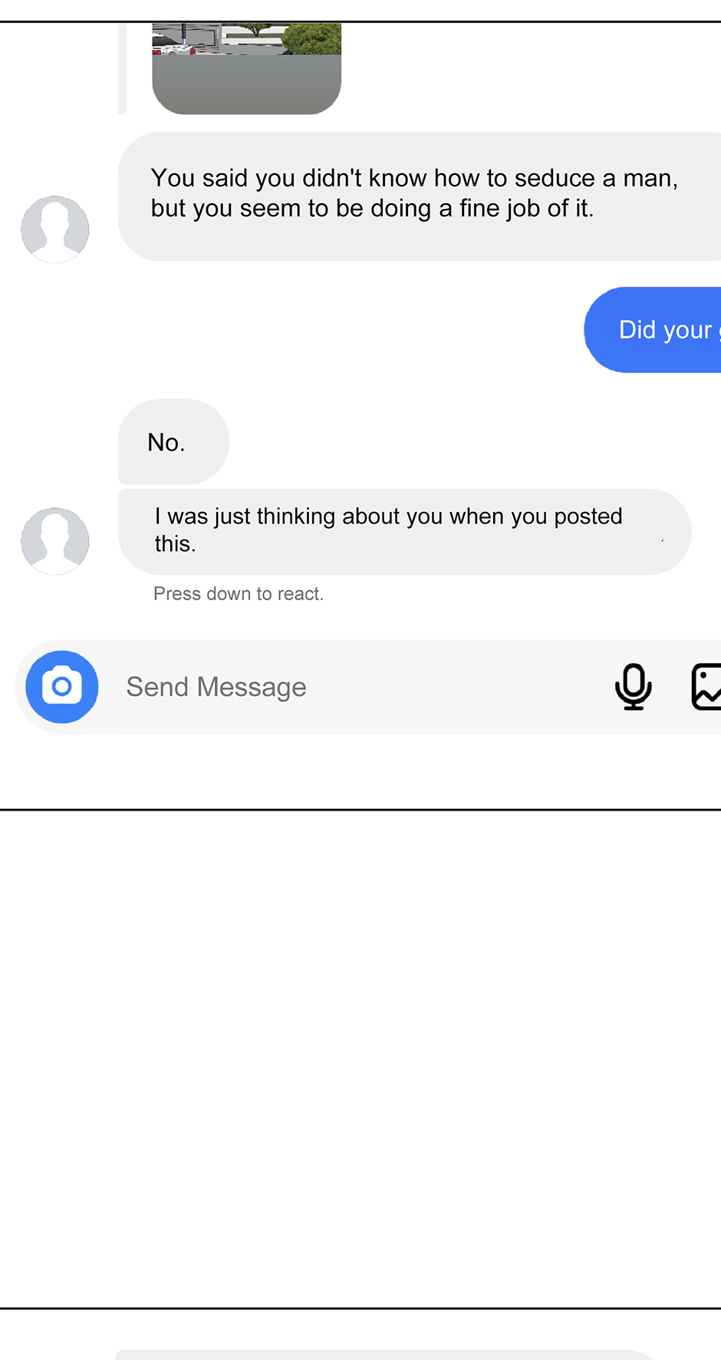Viewport: 721px width, 1360px height.
Task: Click the small dot inside the last received bubble
Action: point(662,540)
